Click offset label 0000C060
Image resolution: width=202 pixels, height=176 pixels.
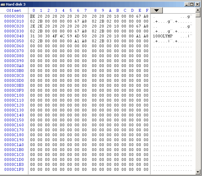(x=14, y=46)
